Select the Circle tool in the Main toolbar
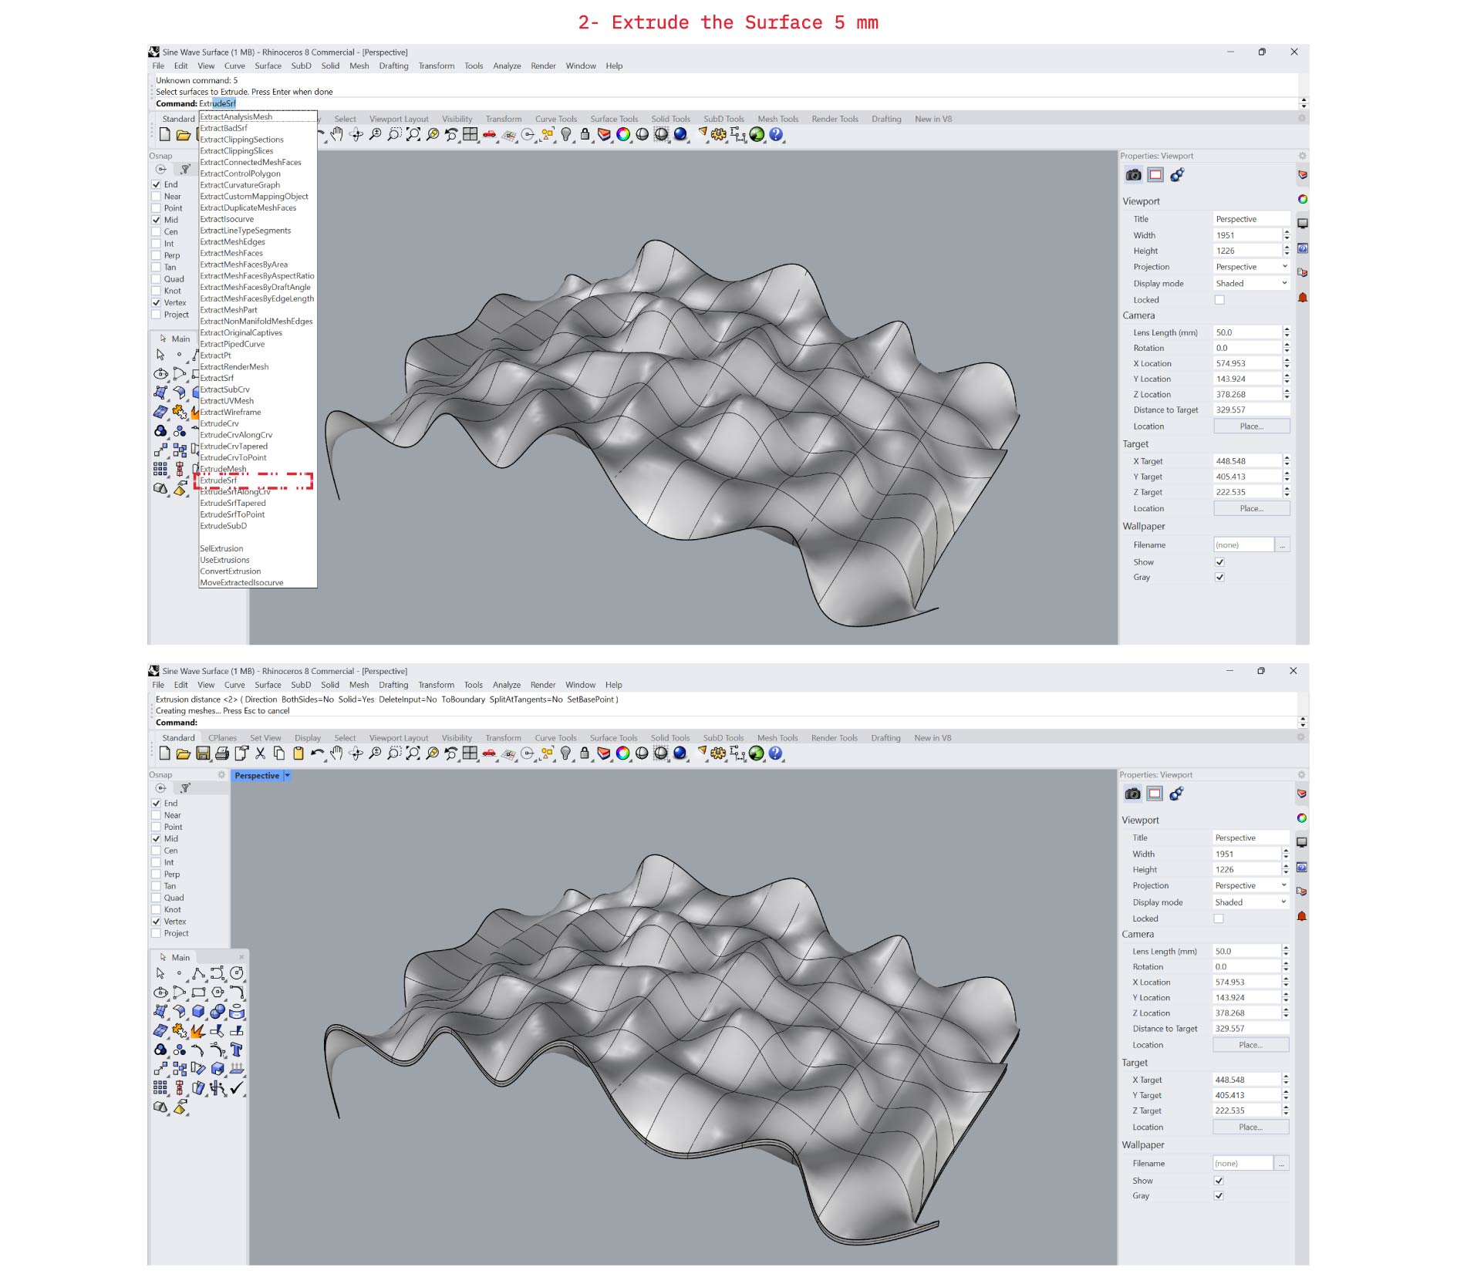The width and height of the screenshot is (1457, 1274). pyautogui.click(x=237, y=973)
